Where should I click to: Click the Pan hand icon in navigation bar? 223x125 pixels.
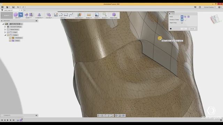[x=105, y=116]
